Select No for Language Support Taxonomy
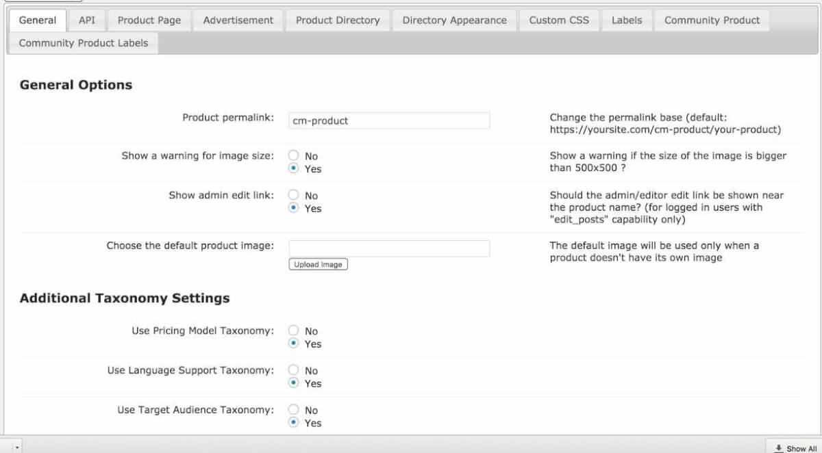The width and height of the screenshot is (822, 453). (x=294, y=371)
